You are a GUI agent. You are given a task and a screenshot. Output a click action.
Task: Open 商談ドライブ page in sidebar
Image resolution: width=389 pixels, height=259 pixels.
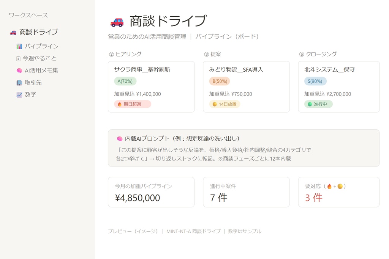(34, 32)
